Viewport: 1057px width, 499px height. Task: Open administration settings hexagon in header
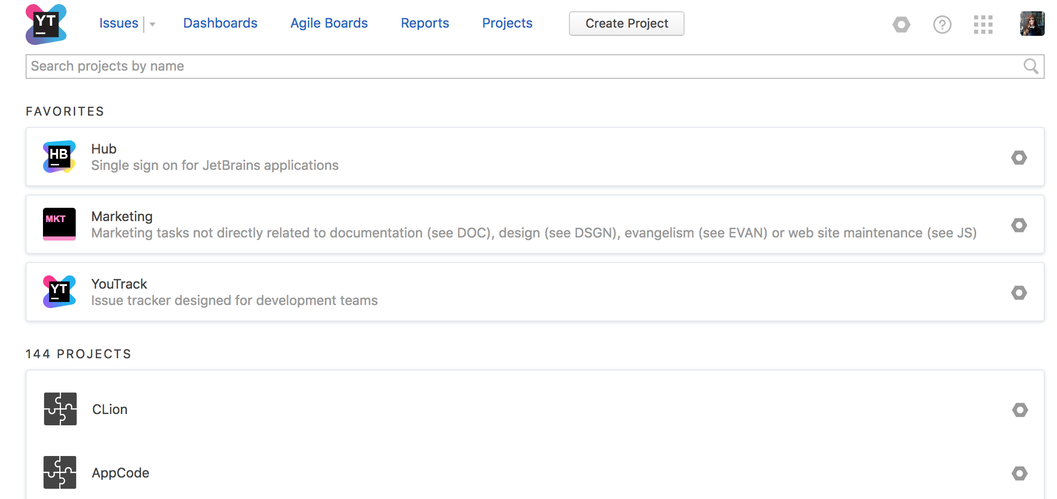(x=901, y=24)
